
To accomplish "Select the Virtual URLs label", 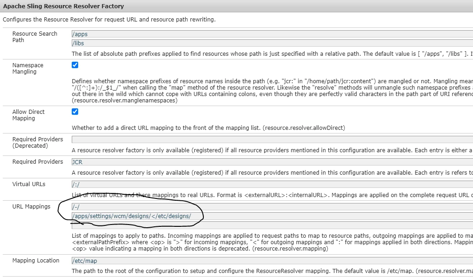I will click(x=29, y=184).
